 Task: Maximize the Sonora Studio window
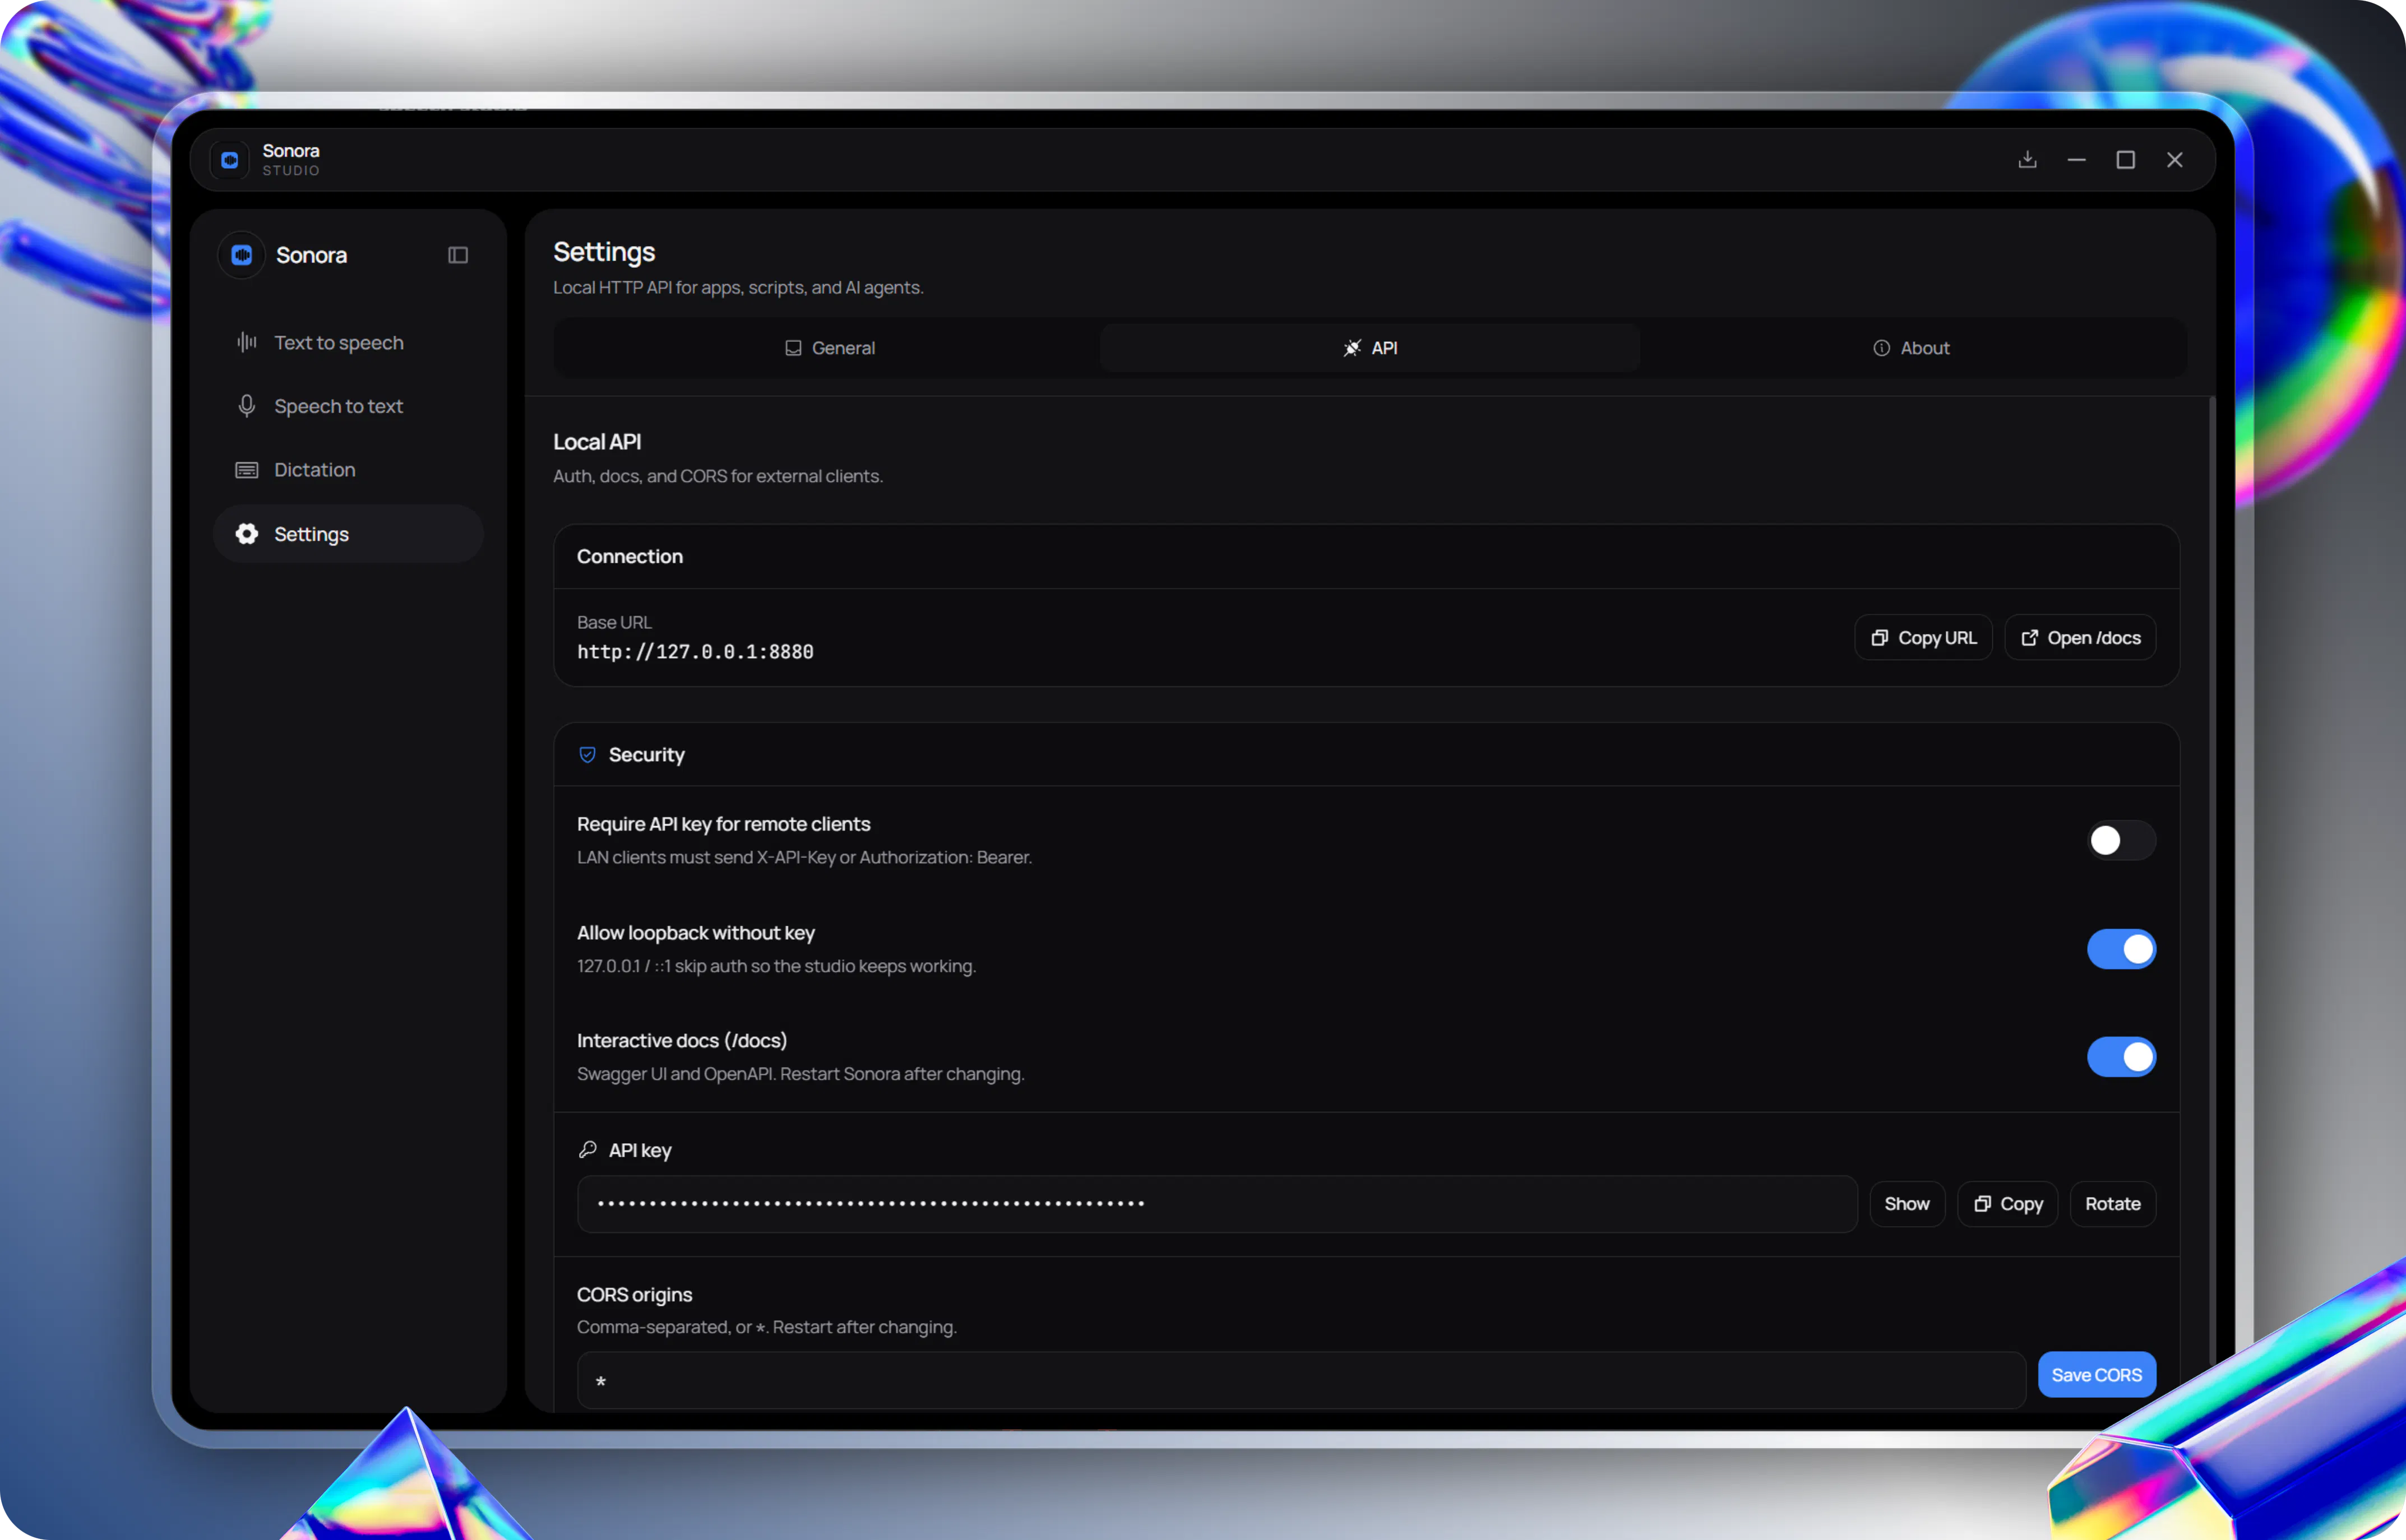pos(2126,160)
